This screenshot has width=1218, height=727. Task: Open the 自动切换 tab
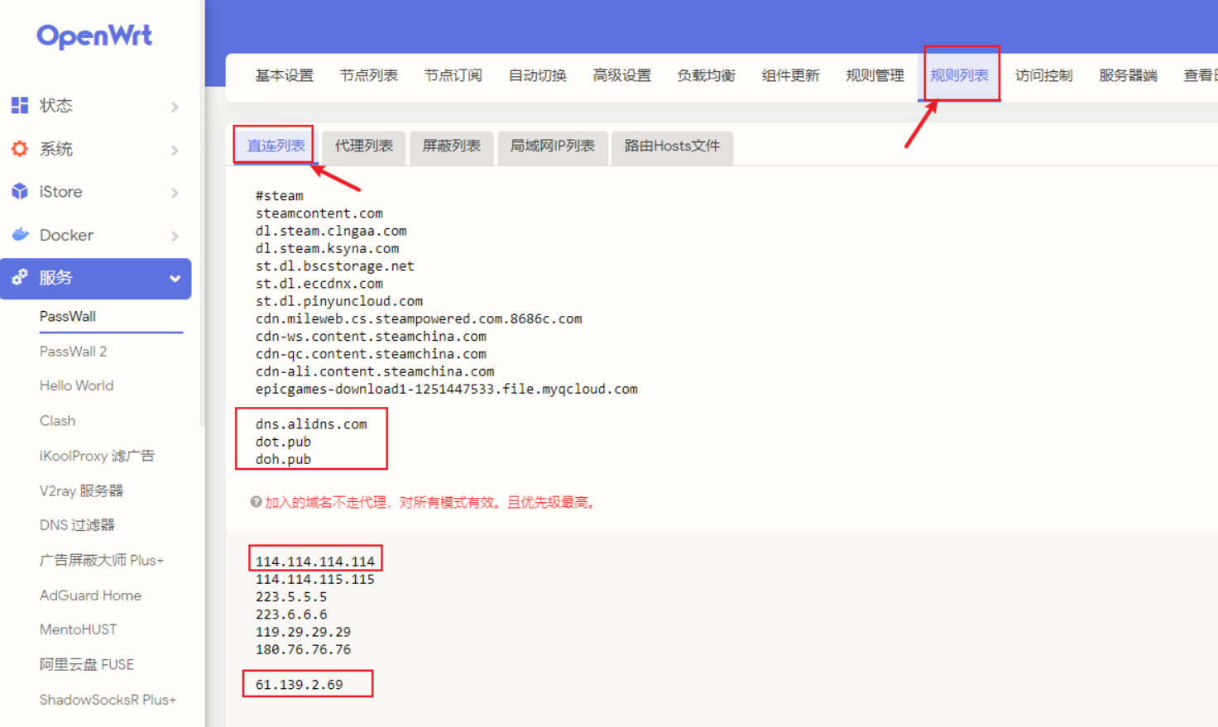538,75
